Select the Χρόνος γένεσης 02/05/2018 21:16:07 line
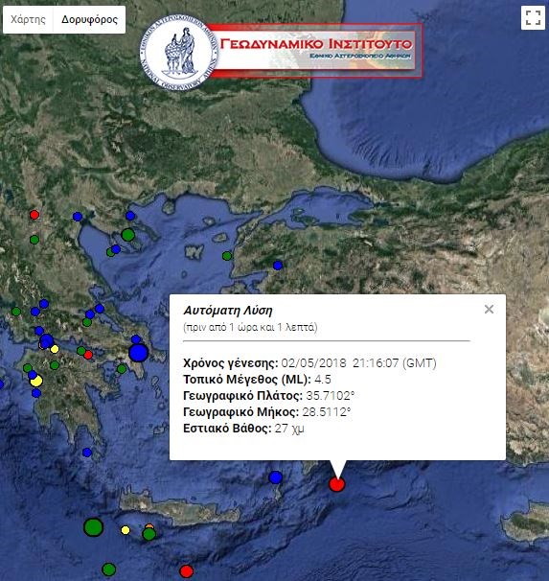549x581 pixels. pos(309,362)
